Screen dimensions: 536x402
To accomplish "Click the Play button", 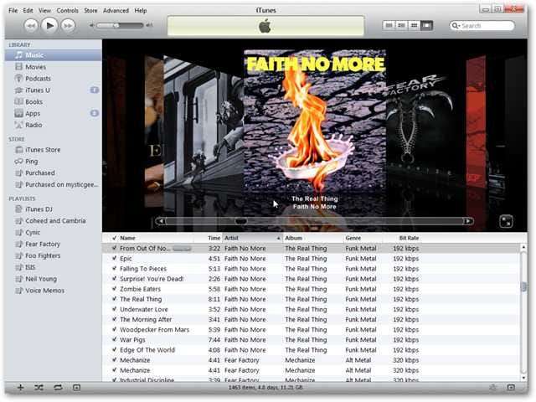I will [49, 25].
